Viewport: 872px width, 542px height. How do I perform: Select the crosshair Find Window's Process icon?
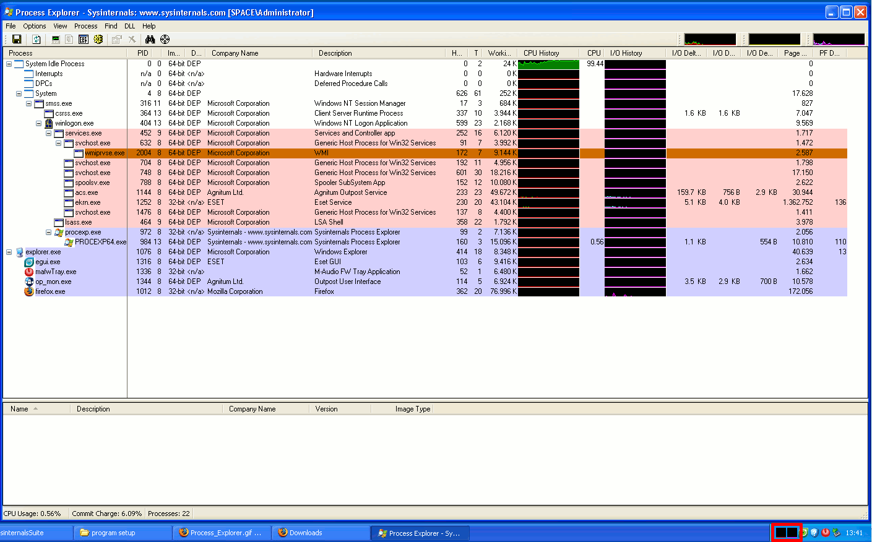click(165, 40)
